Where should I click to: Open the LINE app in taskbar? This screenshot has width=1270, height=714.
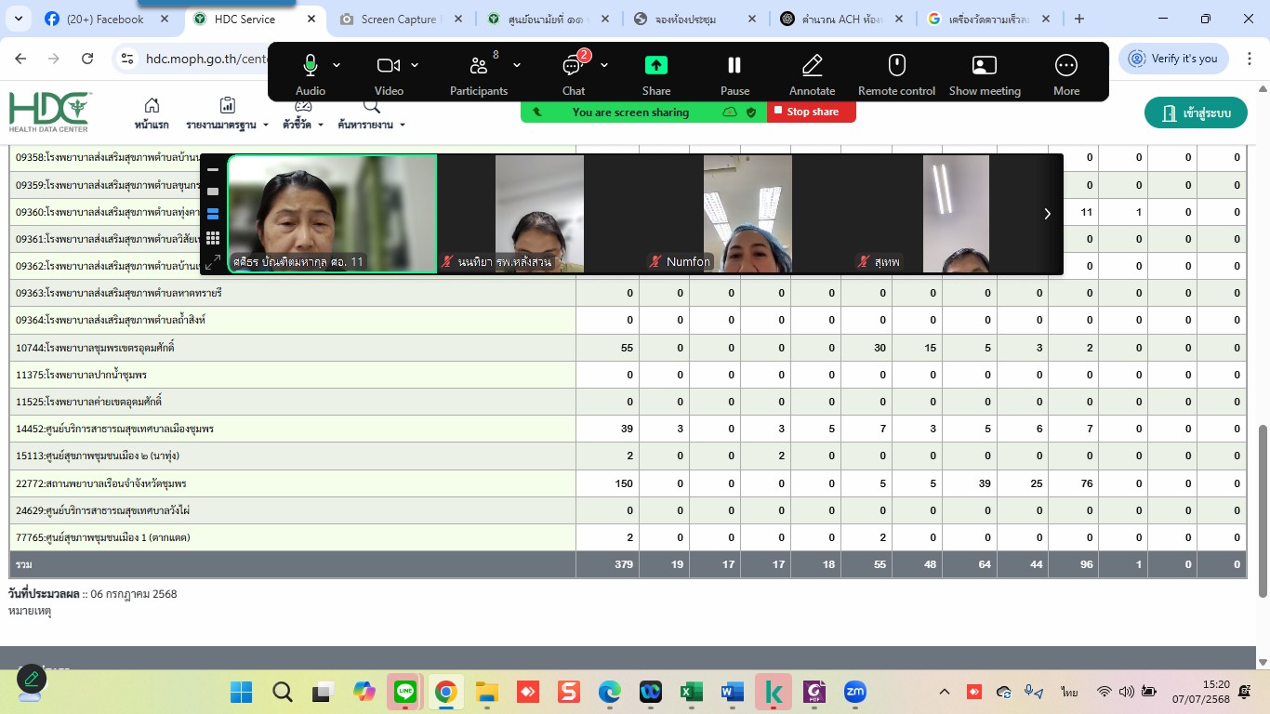click(405, 692)
